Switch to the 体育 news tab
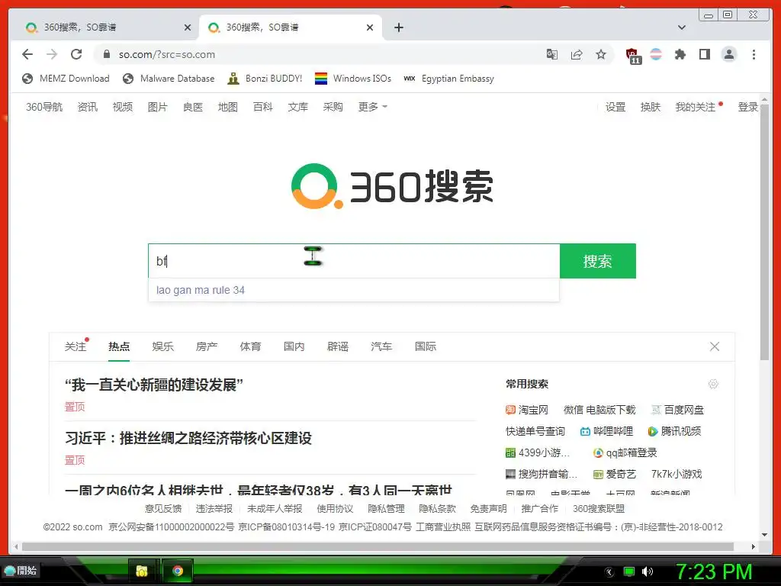 [250, 346]
